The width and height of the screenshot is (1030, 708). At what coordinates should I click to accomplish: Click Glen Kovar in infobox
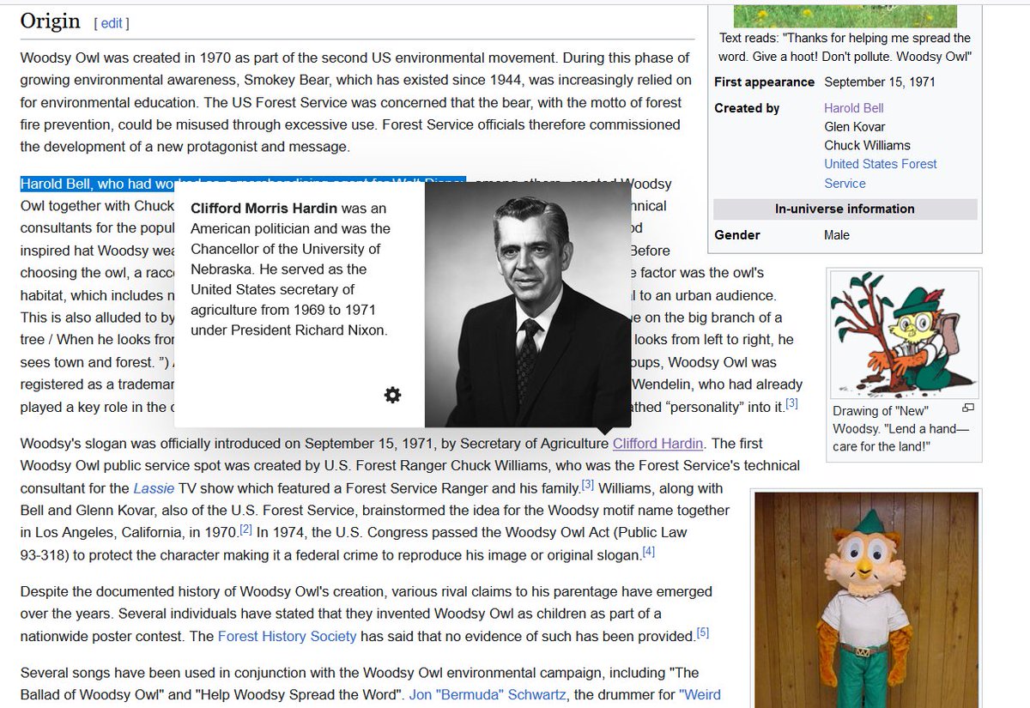[854, 127]
